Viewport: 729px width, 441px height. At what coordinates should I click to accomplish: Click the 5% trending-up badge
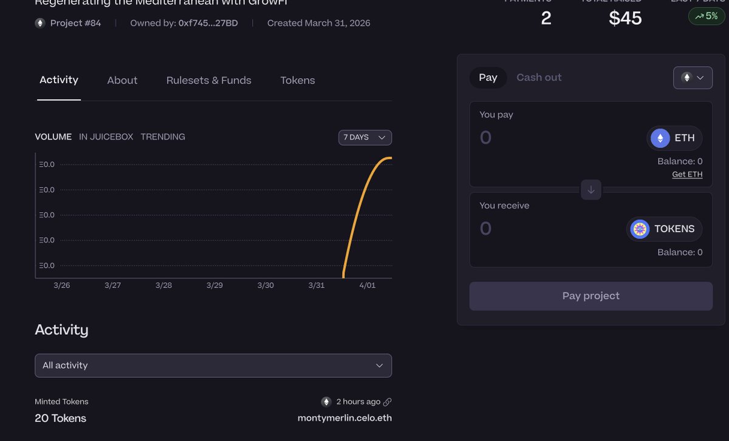(707, 16)
